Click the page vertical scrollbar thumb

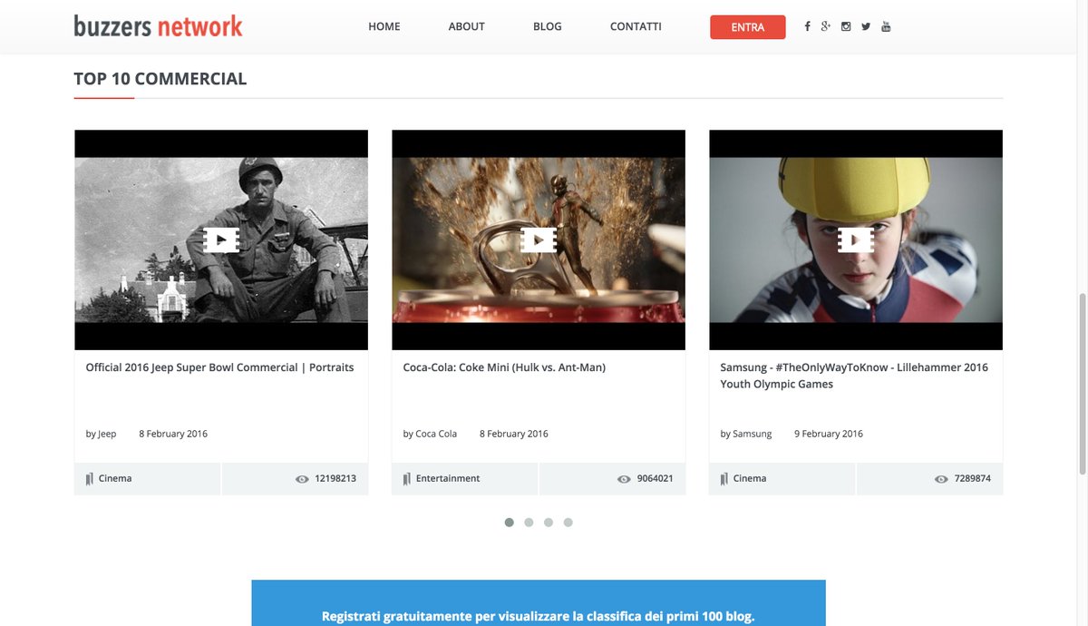(1081, 383)
